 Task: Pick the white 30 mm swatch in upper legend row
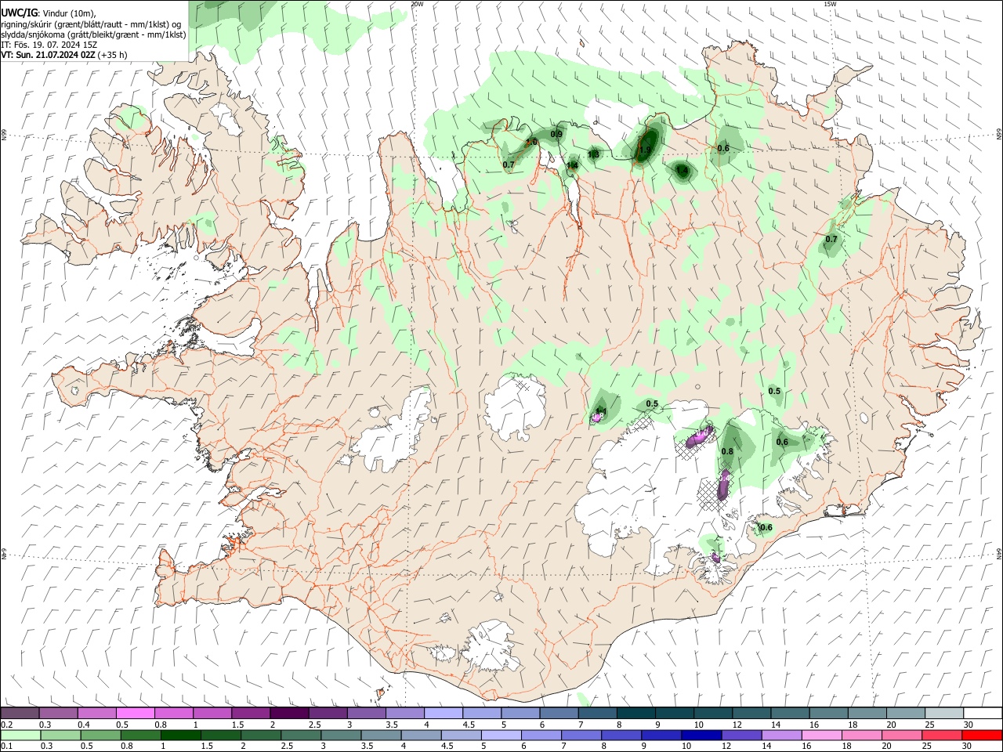pyautogui.click(x=982, y=713)
